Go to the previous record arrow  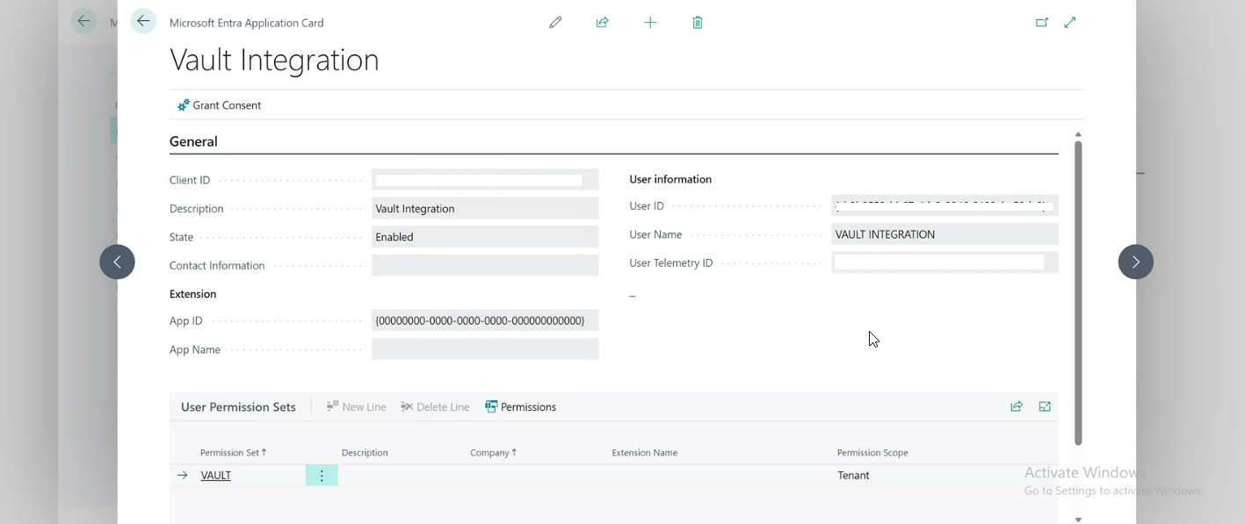coord(118,262)
